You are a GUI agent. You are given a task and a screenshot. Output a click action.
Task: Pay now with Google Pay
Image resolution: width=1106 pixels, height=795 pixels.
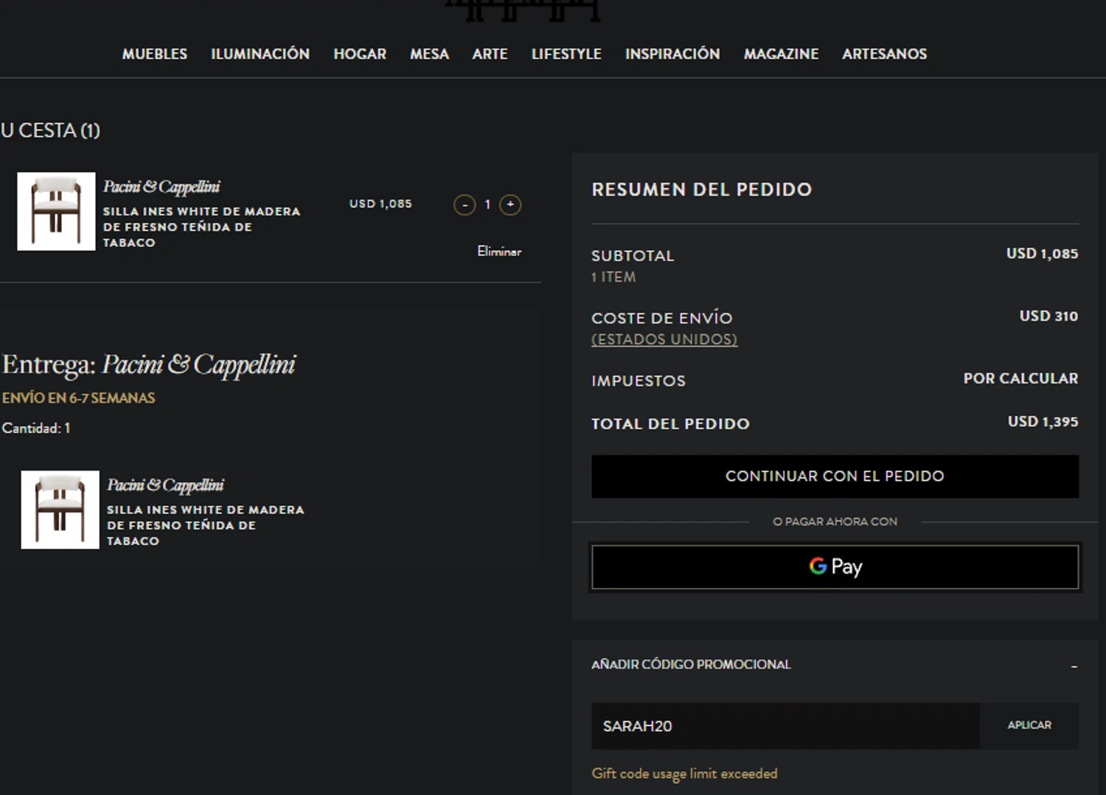[x=835, y=567]
